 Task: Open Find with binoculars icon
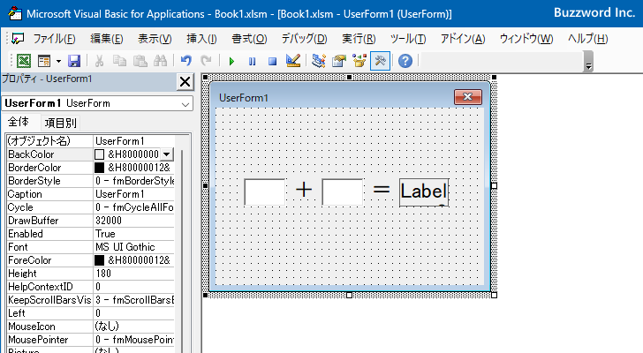pyautogui.click(x=161, y=61)
